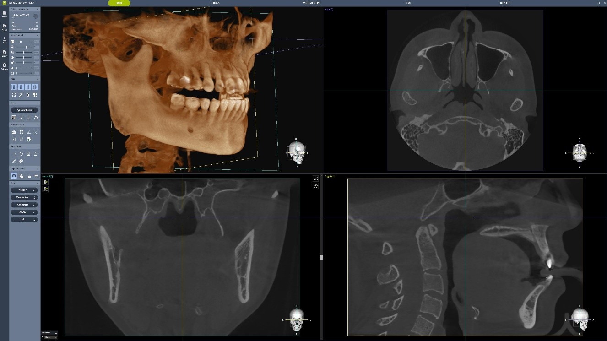Open the Export option in left sidebar
The image size is (607, 341).
point(5,53)
